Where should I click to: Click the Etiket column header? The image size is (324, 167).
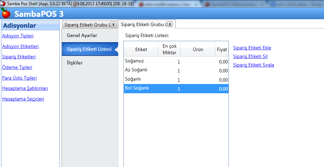[141, 49]
